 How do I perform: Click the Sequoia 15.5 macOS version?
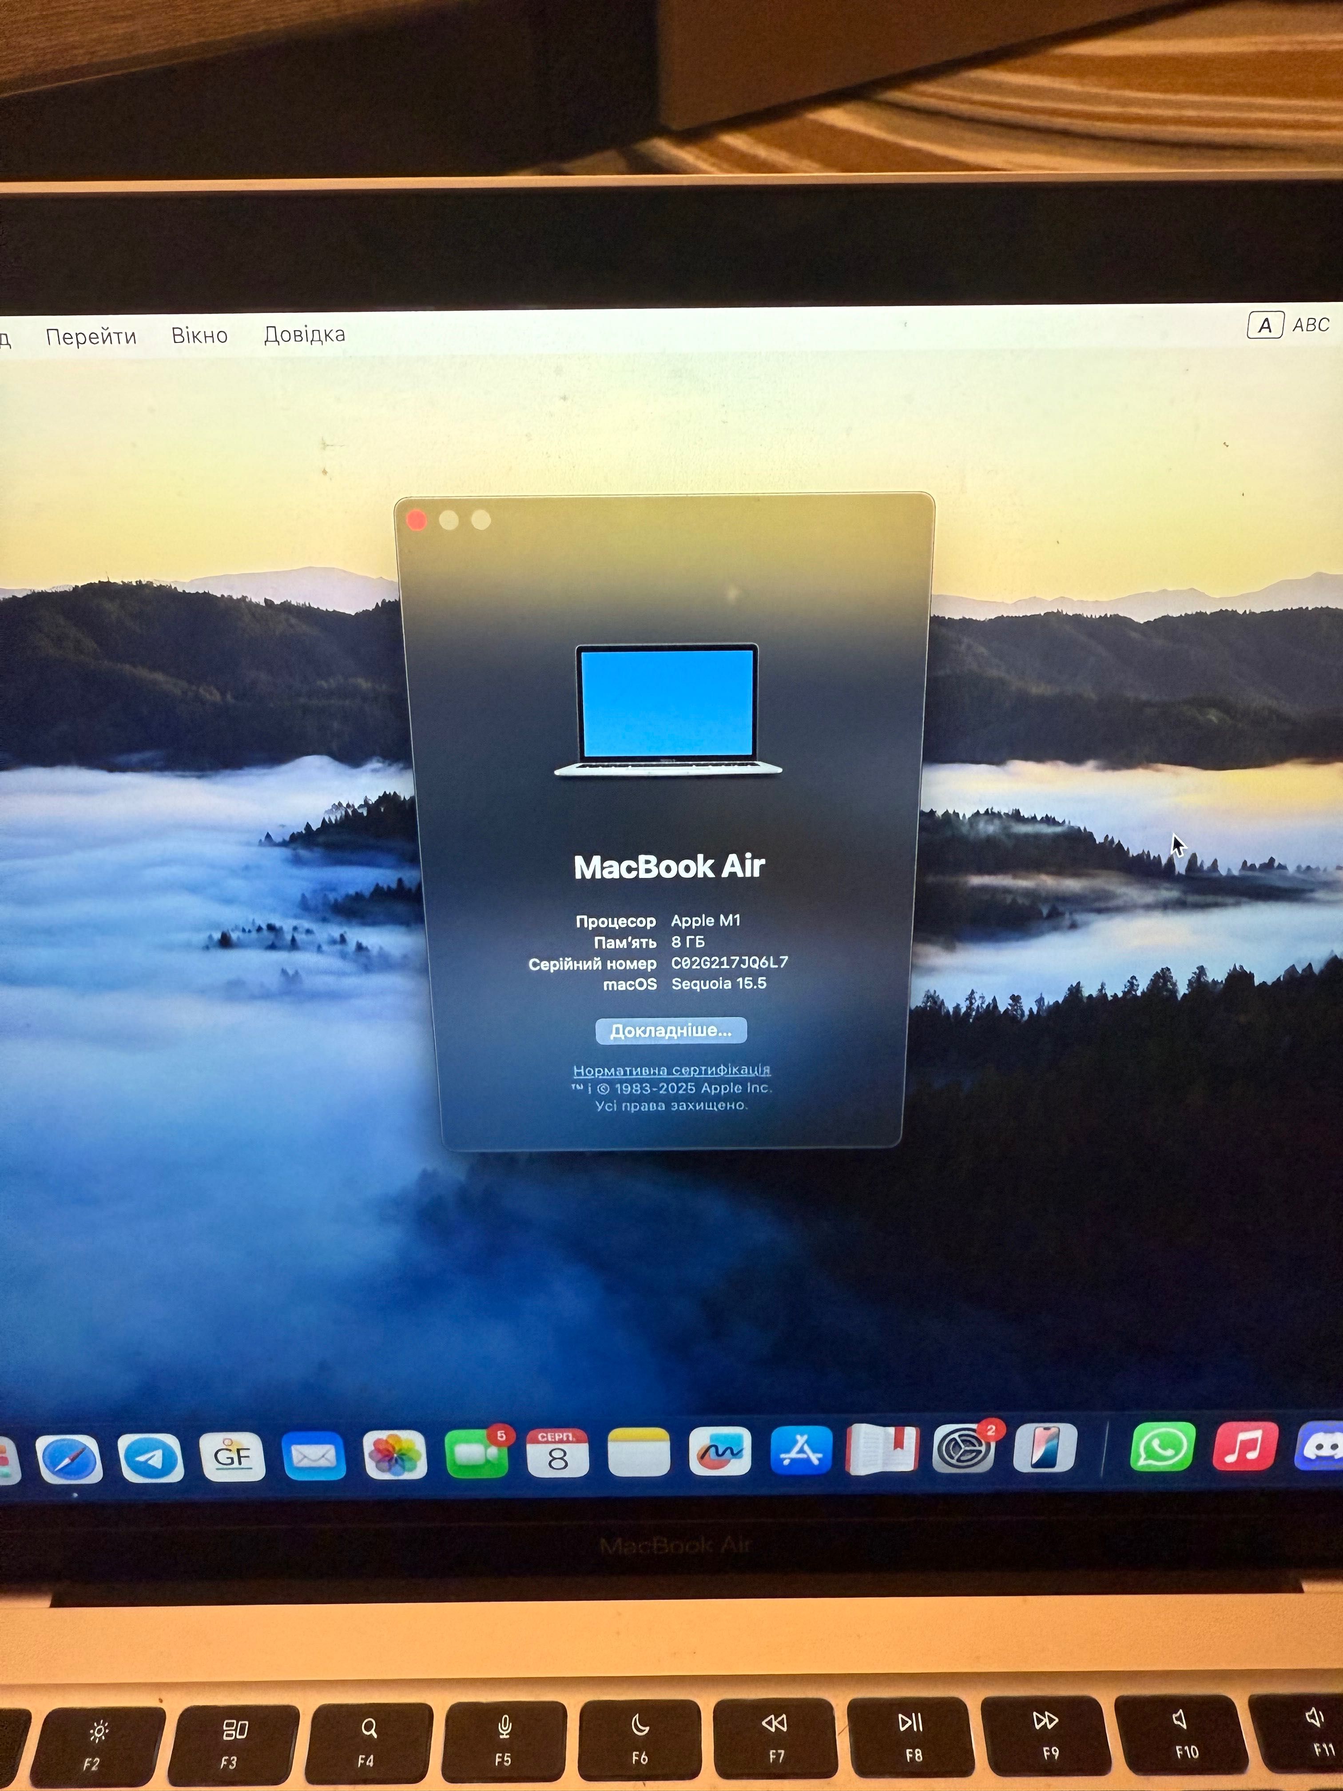(x=719, y=983)
